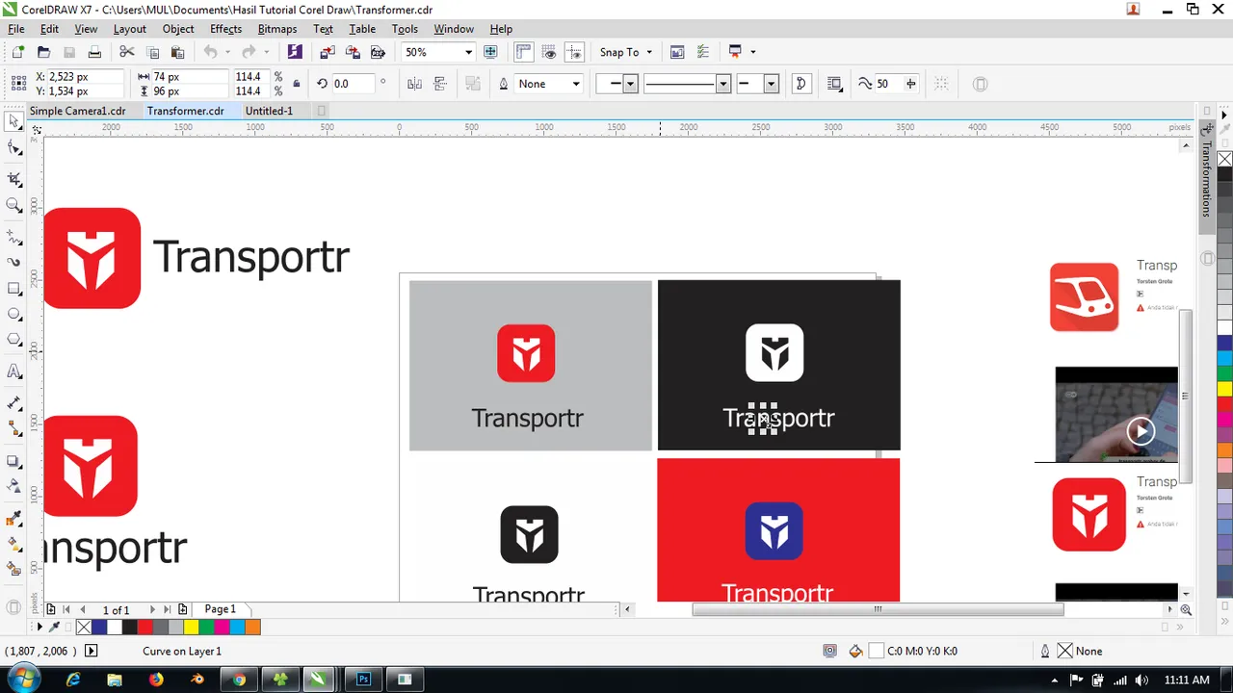Click the Publish to PDF icon
Image resolution: width=1233 pixels, height=693 pixels.
(x=378, y=52)
